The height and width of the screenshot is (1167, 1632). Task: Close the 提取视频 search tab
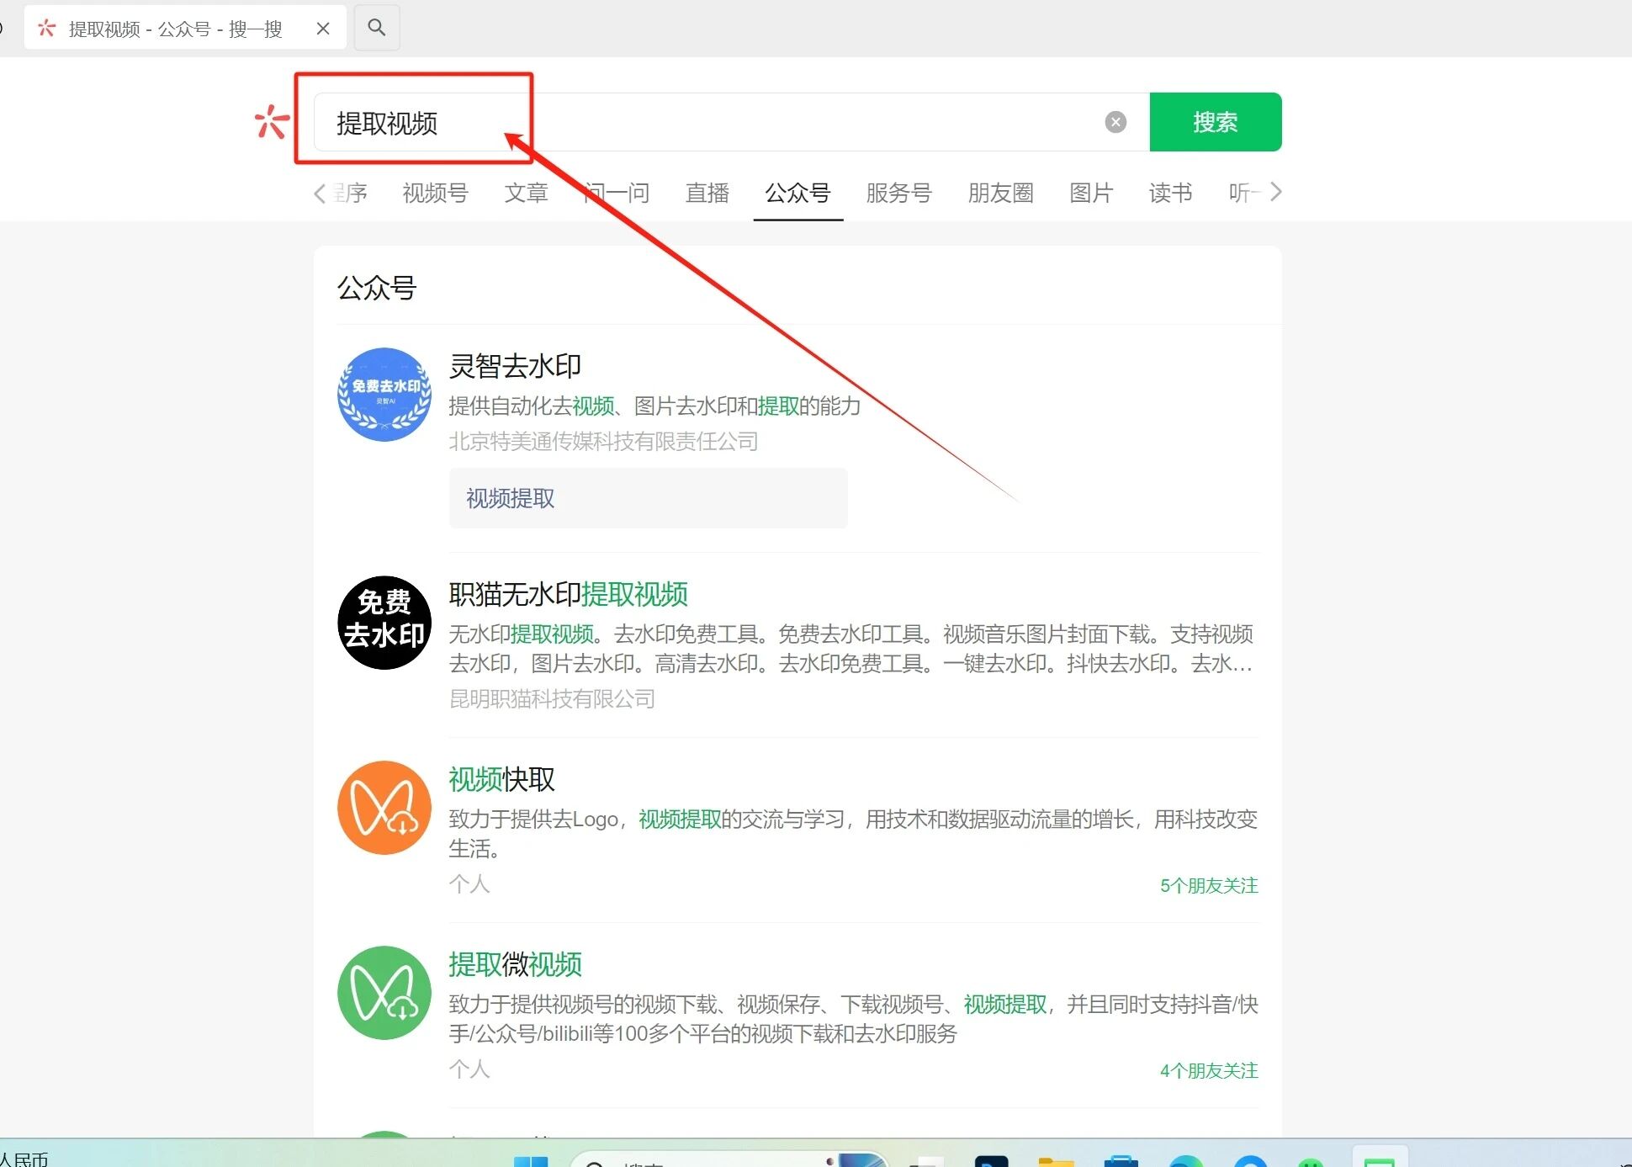tap(323, 29)
